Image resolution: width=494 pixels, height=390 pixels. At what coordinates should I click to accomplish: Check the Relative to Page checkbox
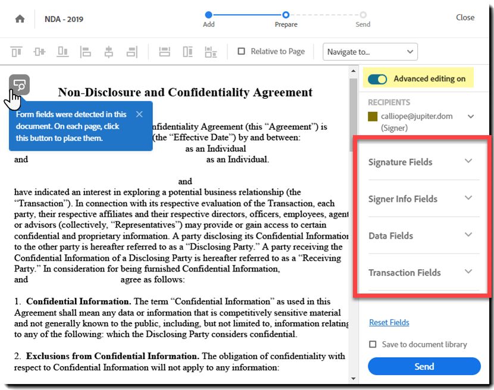tap(241, 51)
